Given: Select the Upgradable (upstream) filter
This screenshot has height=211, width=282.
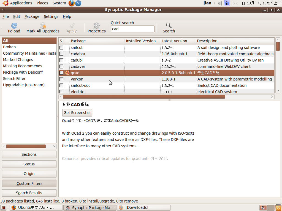Looking at the screenshot, I should pos(29,85).
